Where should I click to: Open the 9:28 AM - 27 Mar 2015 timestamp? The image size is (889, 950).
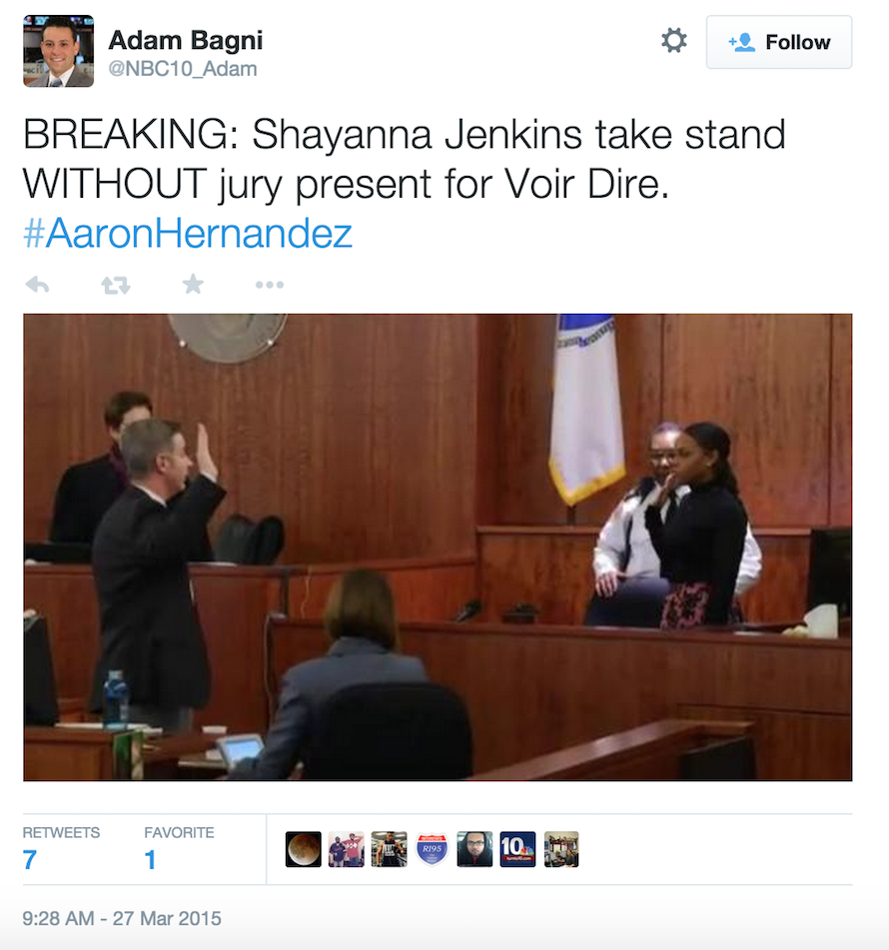tap(122, 918)
